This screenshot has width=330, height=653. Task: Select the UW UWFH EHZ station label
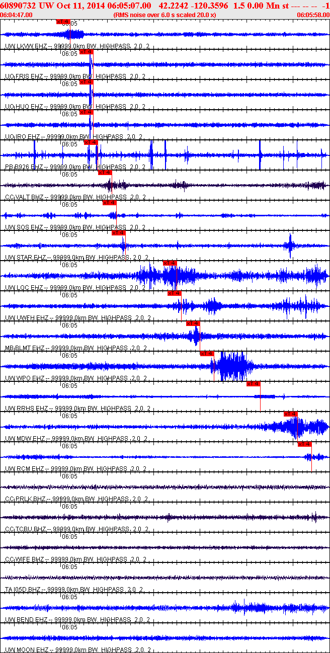[78, 318]
